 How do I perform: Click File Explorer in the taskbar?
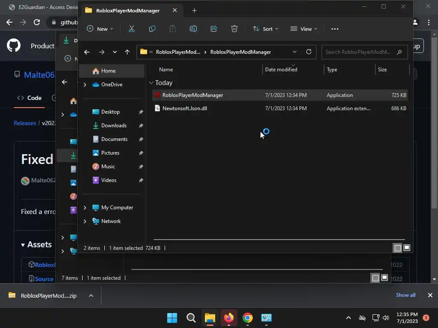tap(210, 318)
